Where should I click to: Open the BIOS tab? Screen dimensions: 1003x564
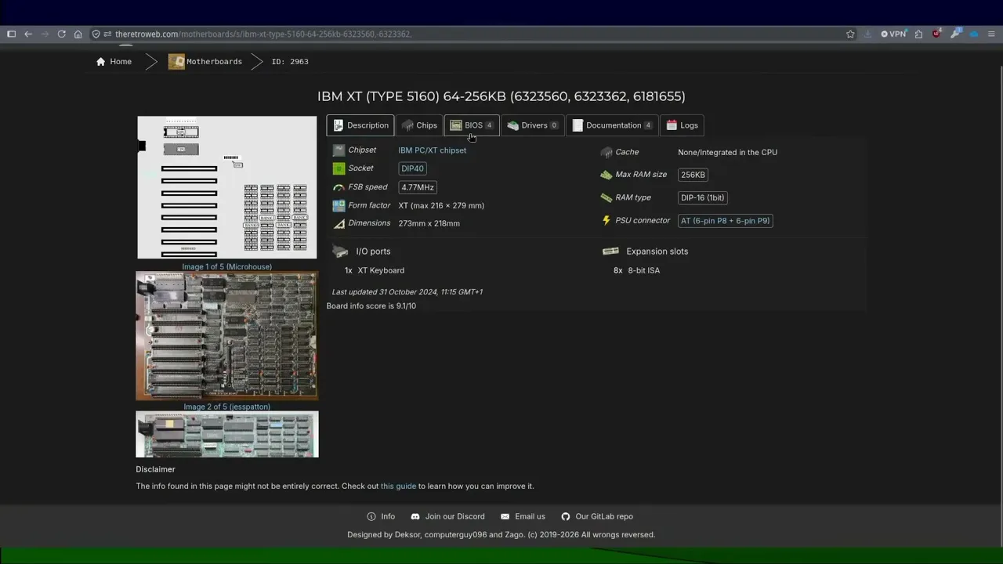click(472, 125)
